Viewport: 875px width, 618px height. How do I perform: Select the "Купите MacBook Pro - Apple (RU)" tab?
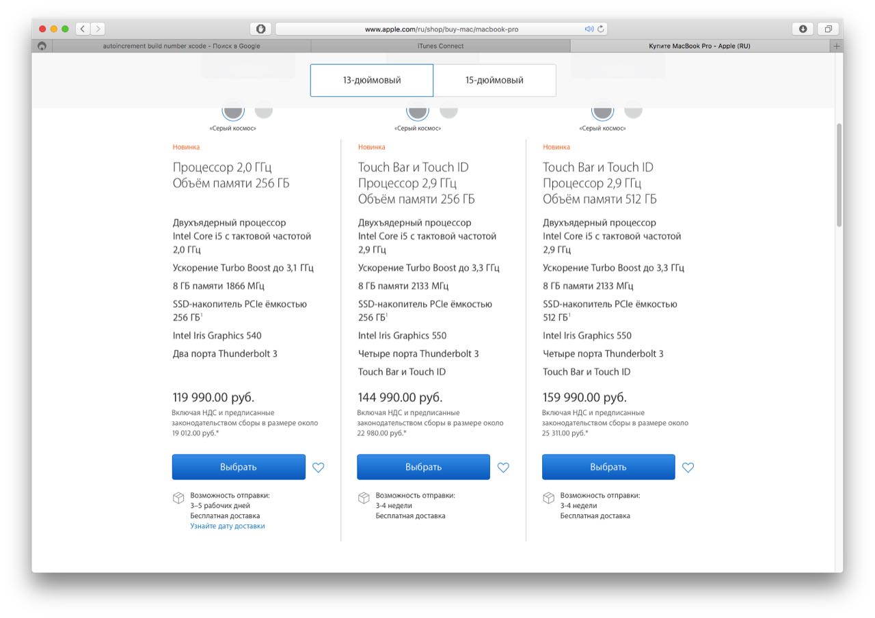point(699,46)
